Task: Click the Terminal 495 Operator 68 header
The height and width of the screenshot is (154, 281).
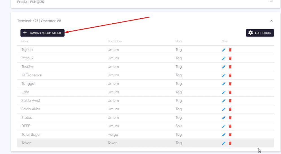Action: [39, 21]
